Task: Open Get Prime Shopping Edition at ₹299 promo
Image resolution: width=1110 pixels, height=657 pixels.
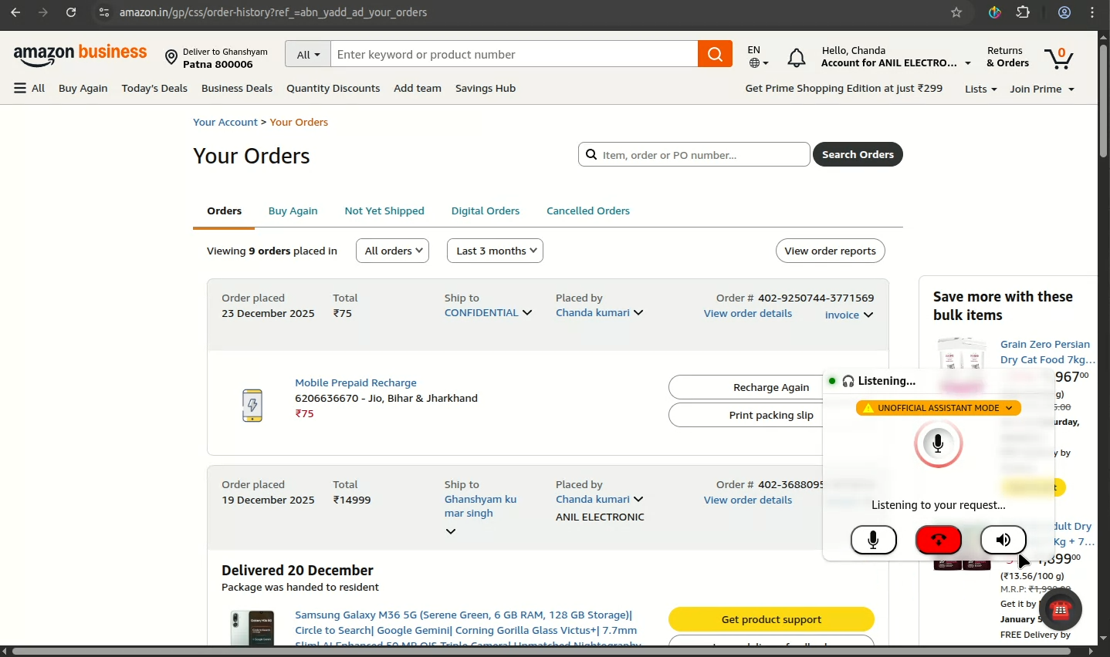Action: pos(844,89)
